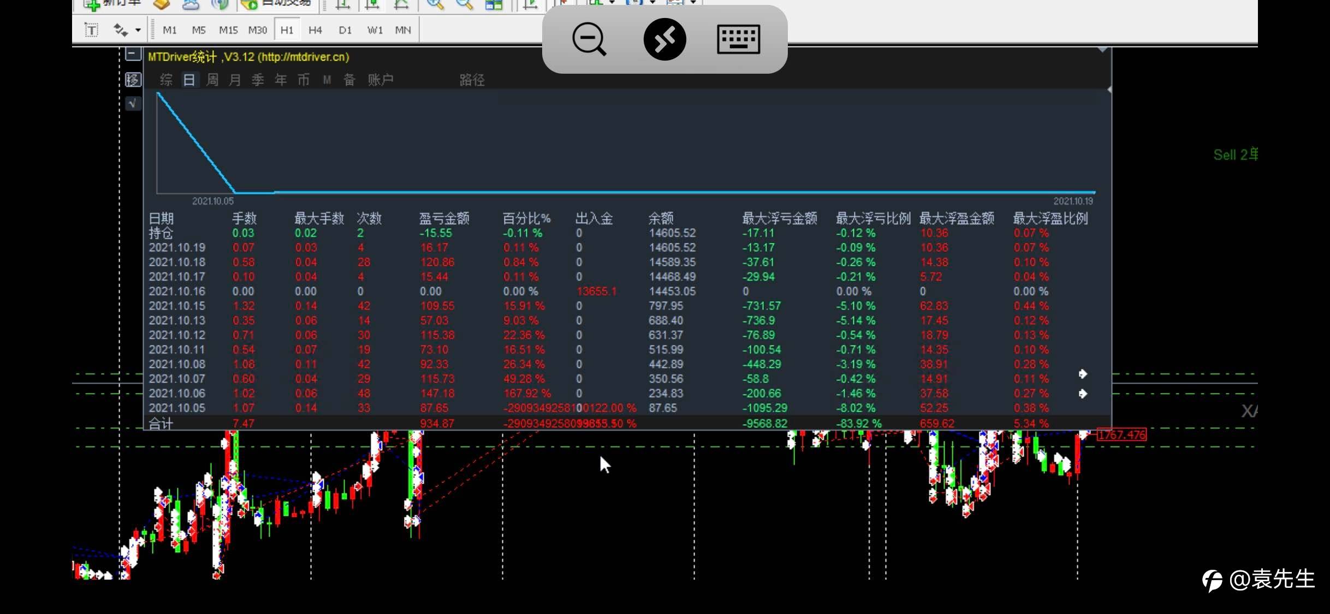The width and height of the screenshot is (1330, 614).
Task: Click the 1767.476 red price label
Action: pyautogui.click(x=1121, y=435)
